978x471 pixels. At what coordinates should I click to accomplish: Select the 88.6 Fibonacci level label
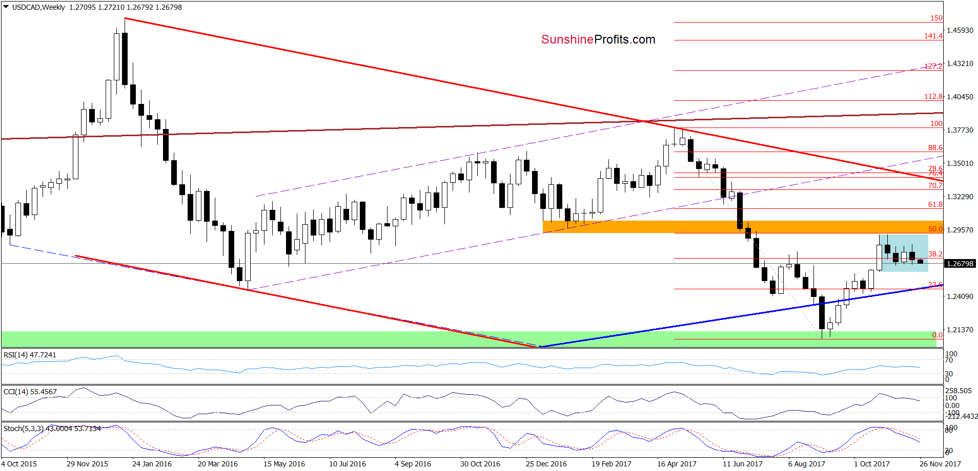(935, 147)
